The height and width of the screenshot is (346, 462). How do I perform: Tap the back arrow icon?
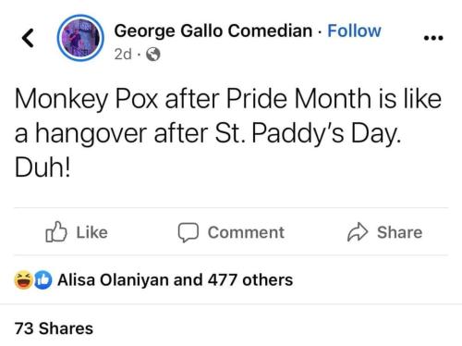tap(28, 38)
